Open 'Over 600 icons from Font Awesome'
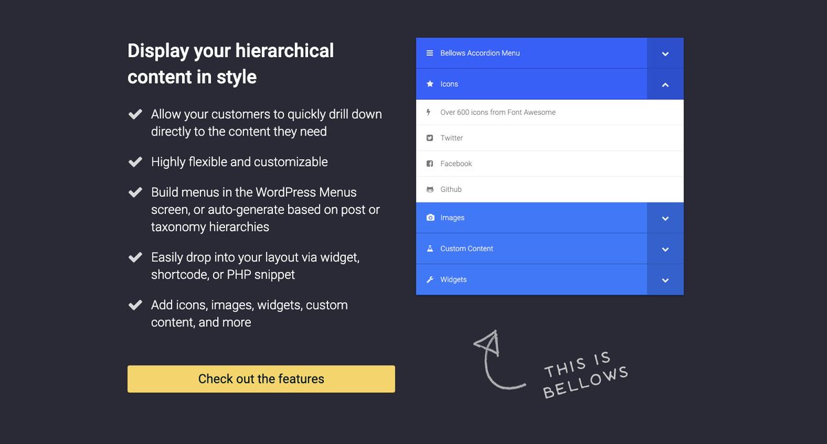 [550, 112]
